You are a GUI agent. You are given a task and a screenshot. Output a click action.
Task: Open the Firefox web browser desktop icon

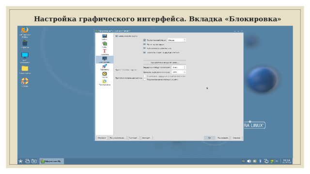tap(25, 32)
